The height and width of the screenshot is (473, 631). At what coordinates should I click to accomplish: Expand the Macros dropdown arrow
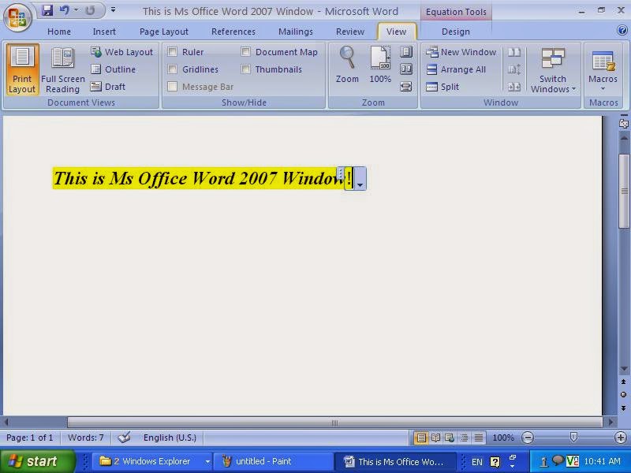coord(603,89)
